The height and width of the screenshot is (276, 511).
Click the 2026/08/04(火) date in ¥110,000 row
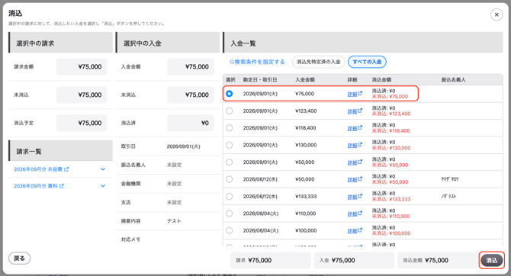260,213
